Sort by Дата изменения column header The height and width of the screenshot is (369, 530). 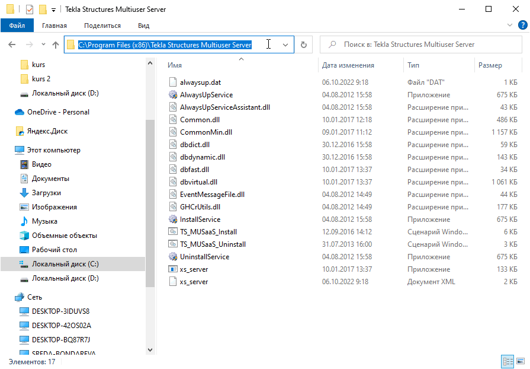(x=348, y=65)
